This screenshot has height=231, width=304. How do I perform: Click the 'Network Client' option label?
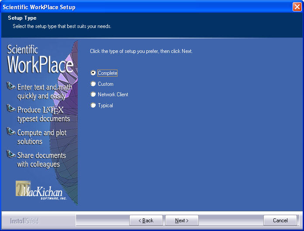coord(113,94)
